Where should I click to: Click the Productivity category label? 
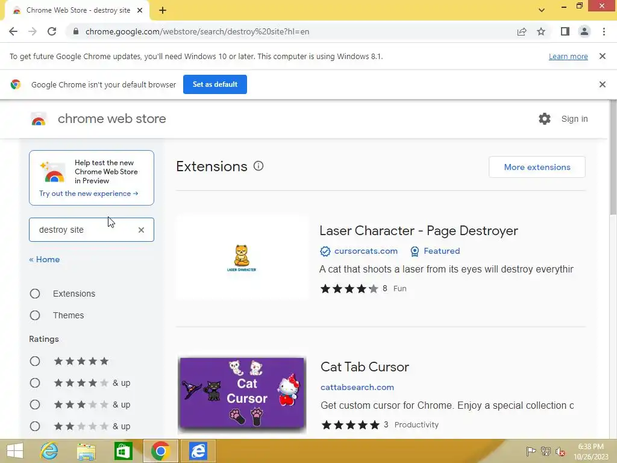pos(417,425)
